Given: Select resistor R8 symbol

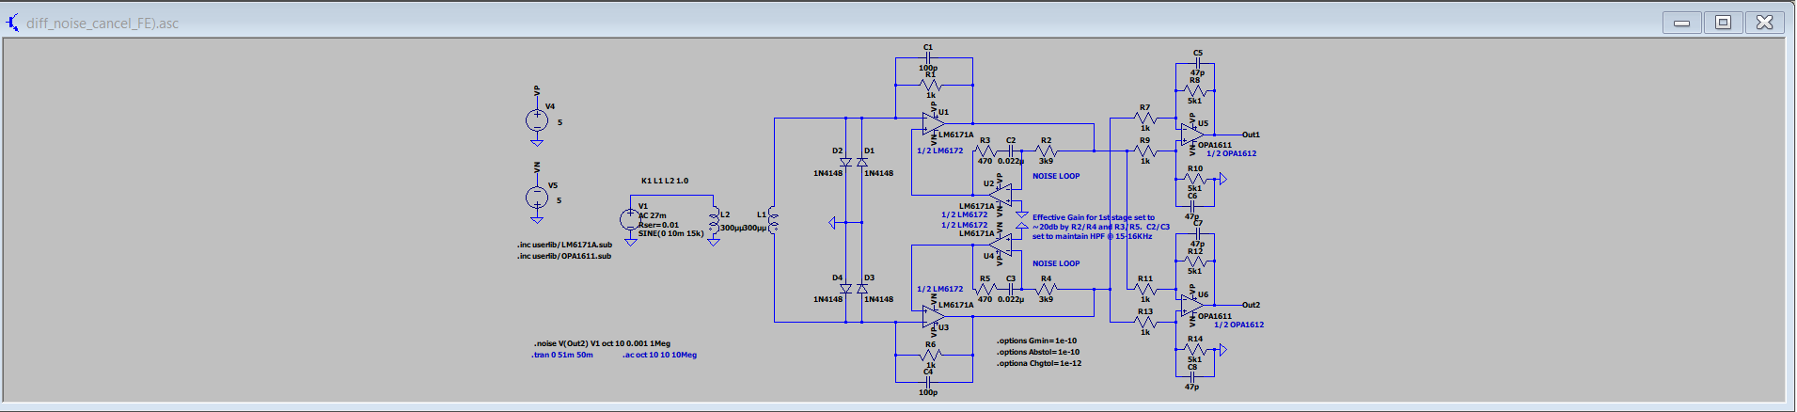Looking at the screenshot, I should point(1195,90).
